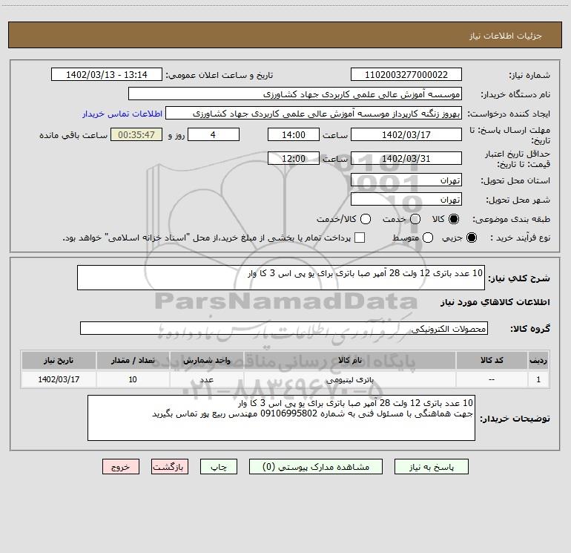Click the چاپ print button
This screenshot has height=553, width=571.
[219, 467]
